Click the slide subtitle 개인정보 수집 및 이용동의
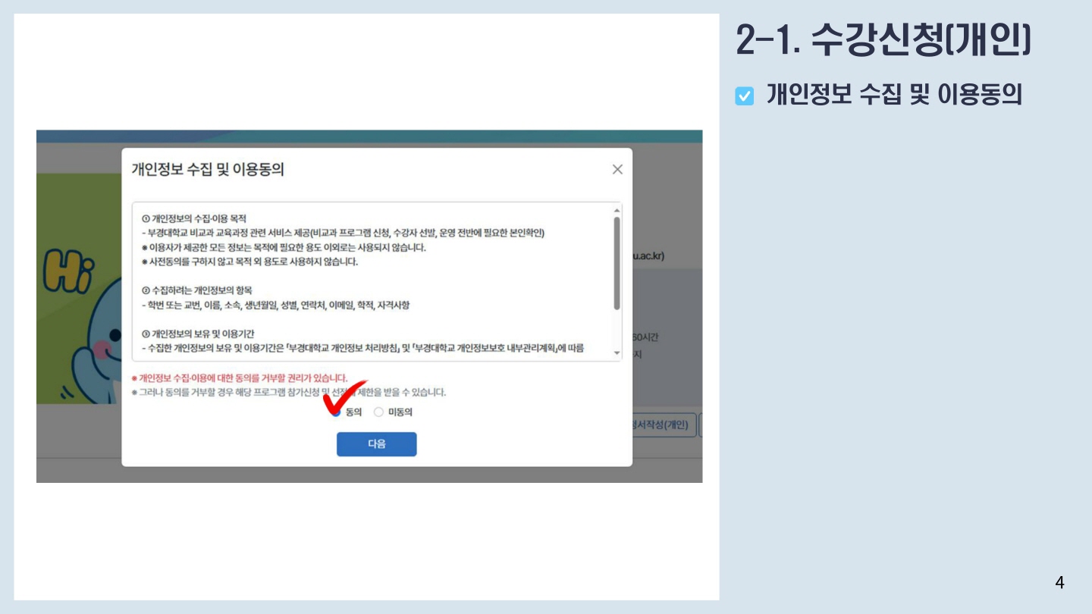Screen dimensions: 1092x614 click(x=894, y=95)
